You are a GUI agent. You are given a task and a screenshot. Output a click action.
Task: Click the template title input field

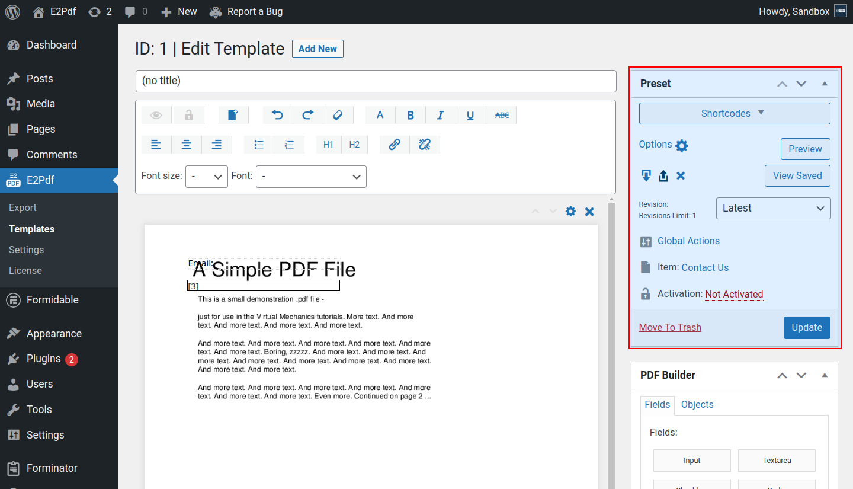coord(376,81)
